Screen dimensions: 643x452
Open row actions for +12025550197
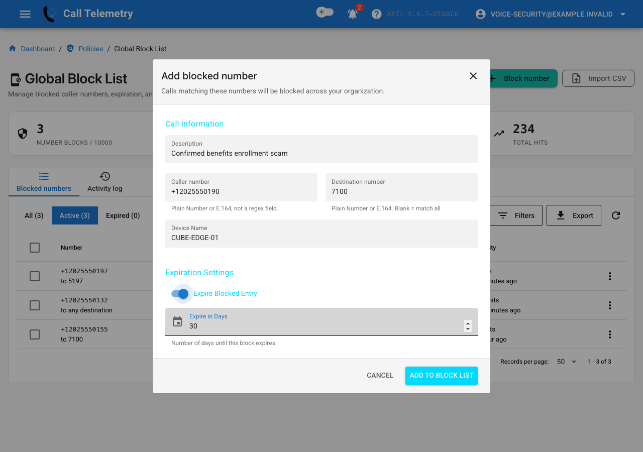610,276
